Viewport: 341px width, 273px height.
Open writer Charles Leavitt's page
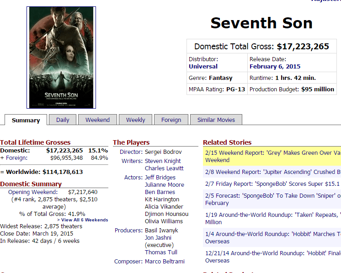[164, 168]
